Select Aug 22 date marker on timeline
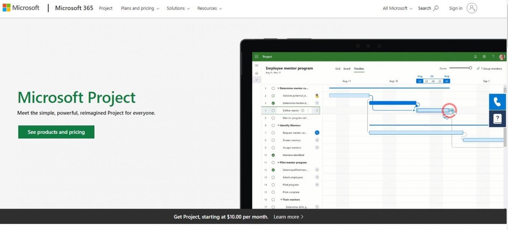Viewport: 508px width, 230px height. point(420,81)
